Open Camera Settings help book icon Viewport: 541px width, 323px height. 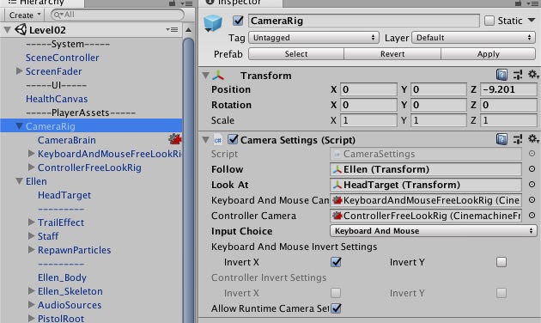[x=501, y=139]
